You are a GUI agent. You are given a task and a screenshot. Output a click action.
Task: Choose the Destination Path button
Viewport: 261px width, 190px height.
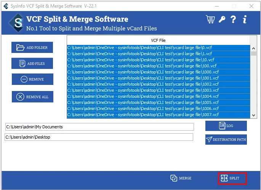coord(226,140)
